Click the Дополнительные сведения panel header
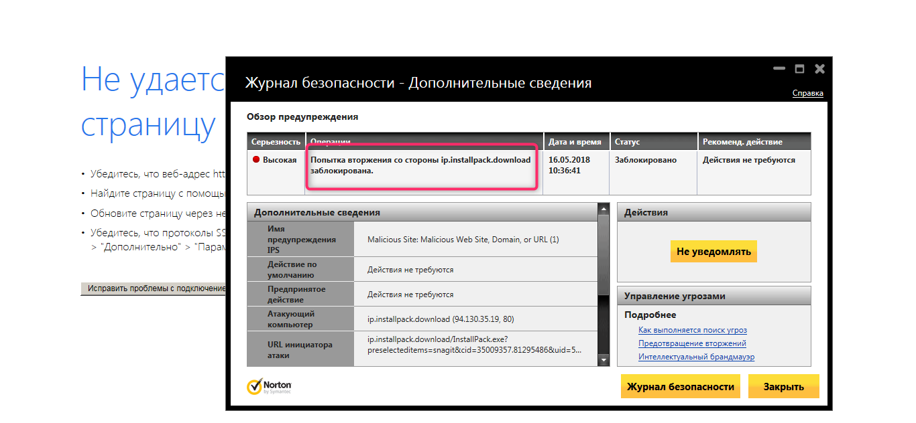Viewport: 916px width, 423px height. (x=422, y=212)
